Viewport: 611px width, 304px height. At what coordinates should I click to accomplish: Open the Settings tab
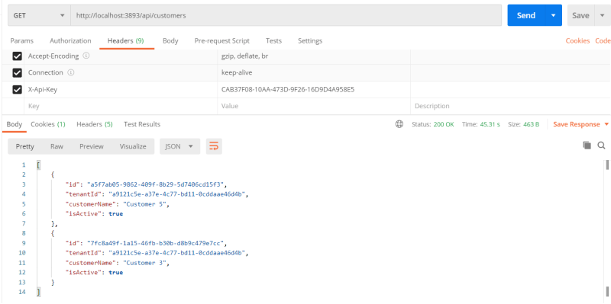click(x=310, y=41)
